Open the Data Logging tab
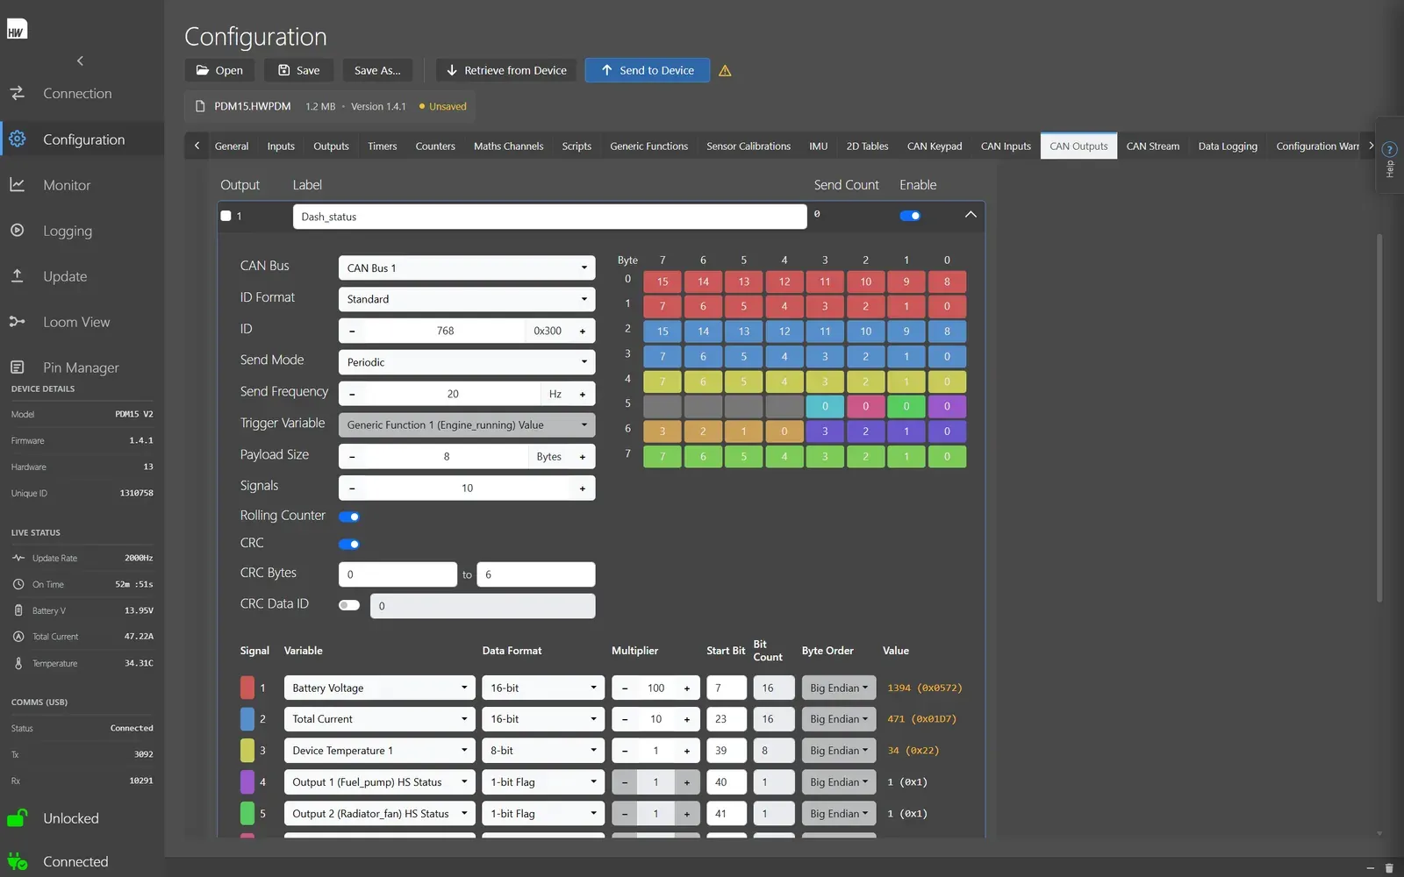The image size is (1404, 877). pyautogui.click(x=1228, y=146)
